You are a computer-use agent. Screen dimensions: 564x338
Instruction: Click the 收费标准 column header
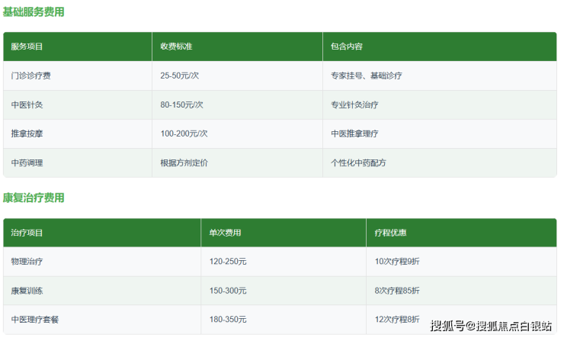[x=176, y=47]
